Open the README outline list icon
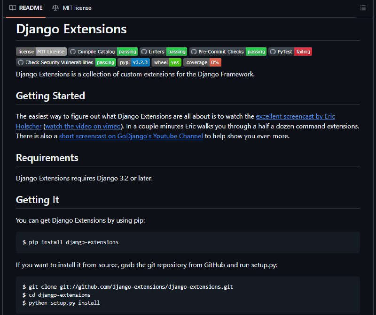 pos(362,8)
